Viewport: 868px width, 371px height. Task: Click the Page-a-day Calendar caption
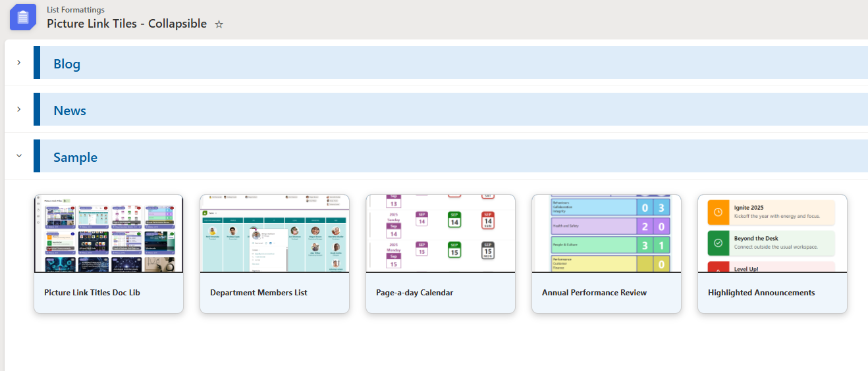415,293
